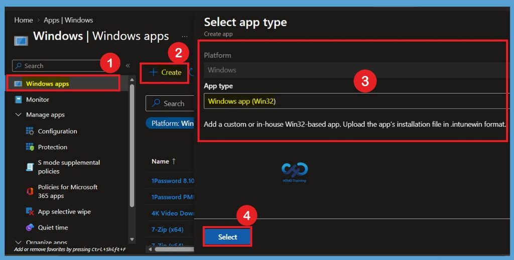Open S mode supplemental policies
Viewport: 514px width, 260px height.
pyautogui.click(x=69, y=167)
